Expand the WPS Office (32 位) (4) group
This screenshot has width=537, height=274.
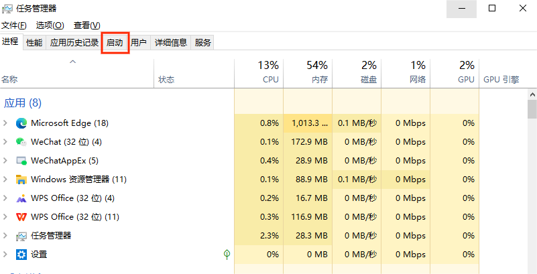click(5, 198)
